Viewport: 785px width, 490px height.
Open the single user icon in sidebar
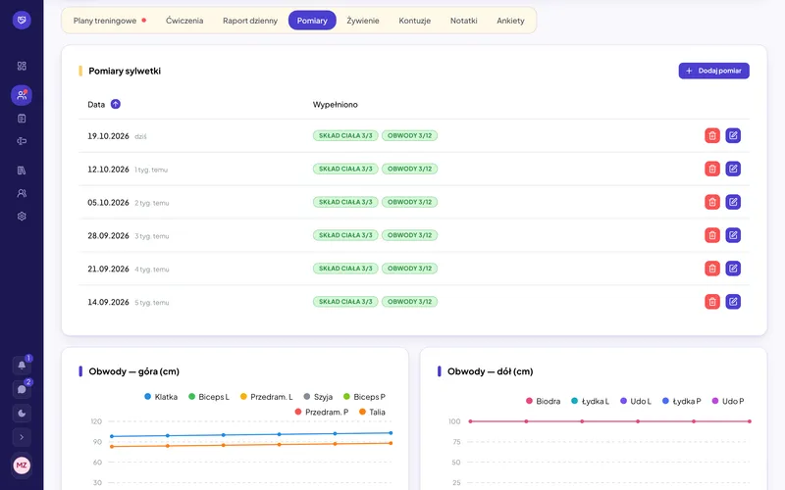[x=22, y=193]
